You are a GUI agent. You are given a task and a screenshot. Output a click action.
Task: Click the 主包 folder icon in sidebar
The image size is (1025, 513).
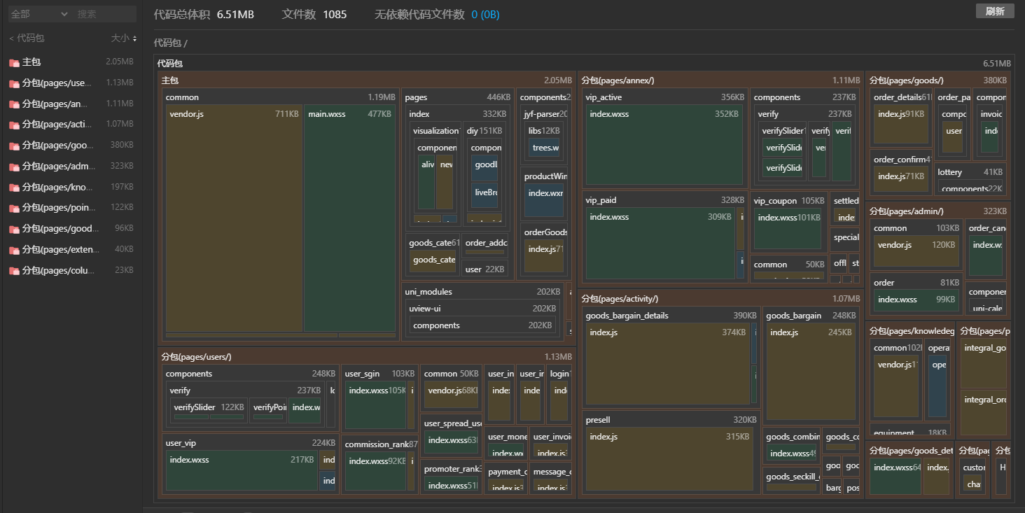pyautogui.click(x=14, y=62)
